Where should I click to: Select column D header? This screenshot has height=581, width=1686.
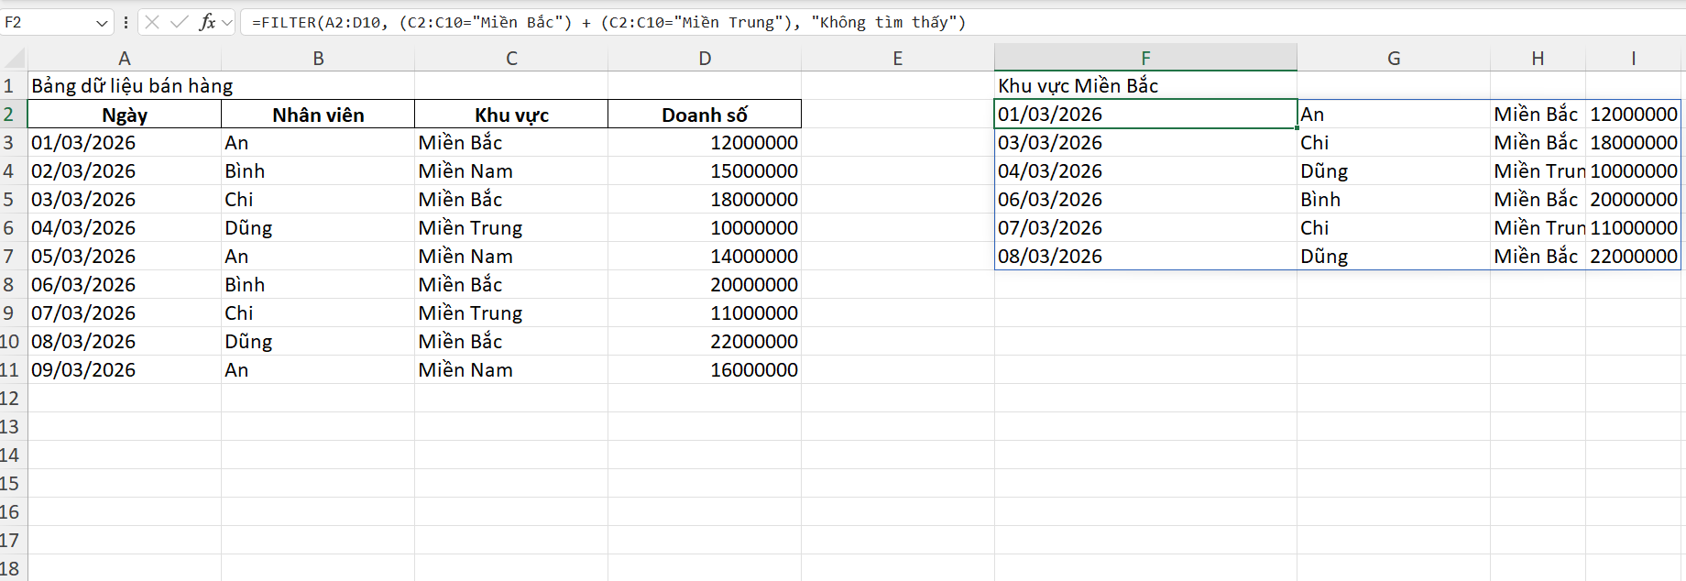705,59
